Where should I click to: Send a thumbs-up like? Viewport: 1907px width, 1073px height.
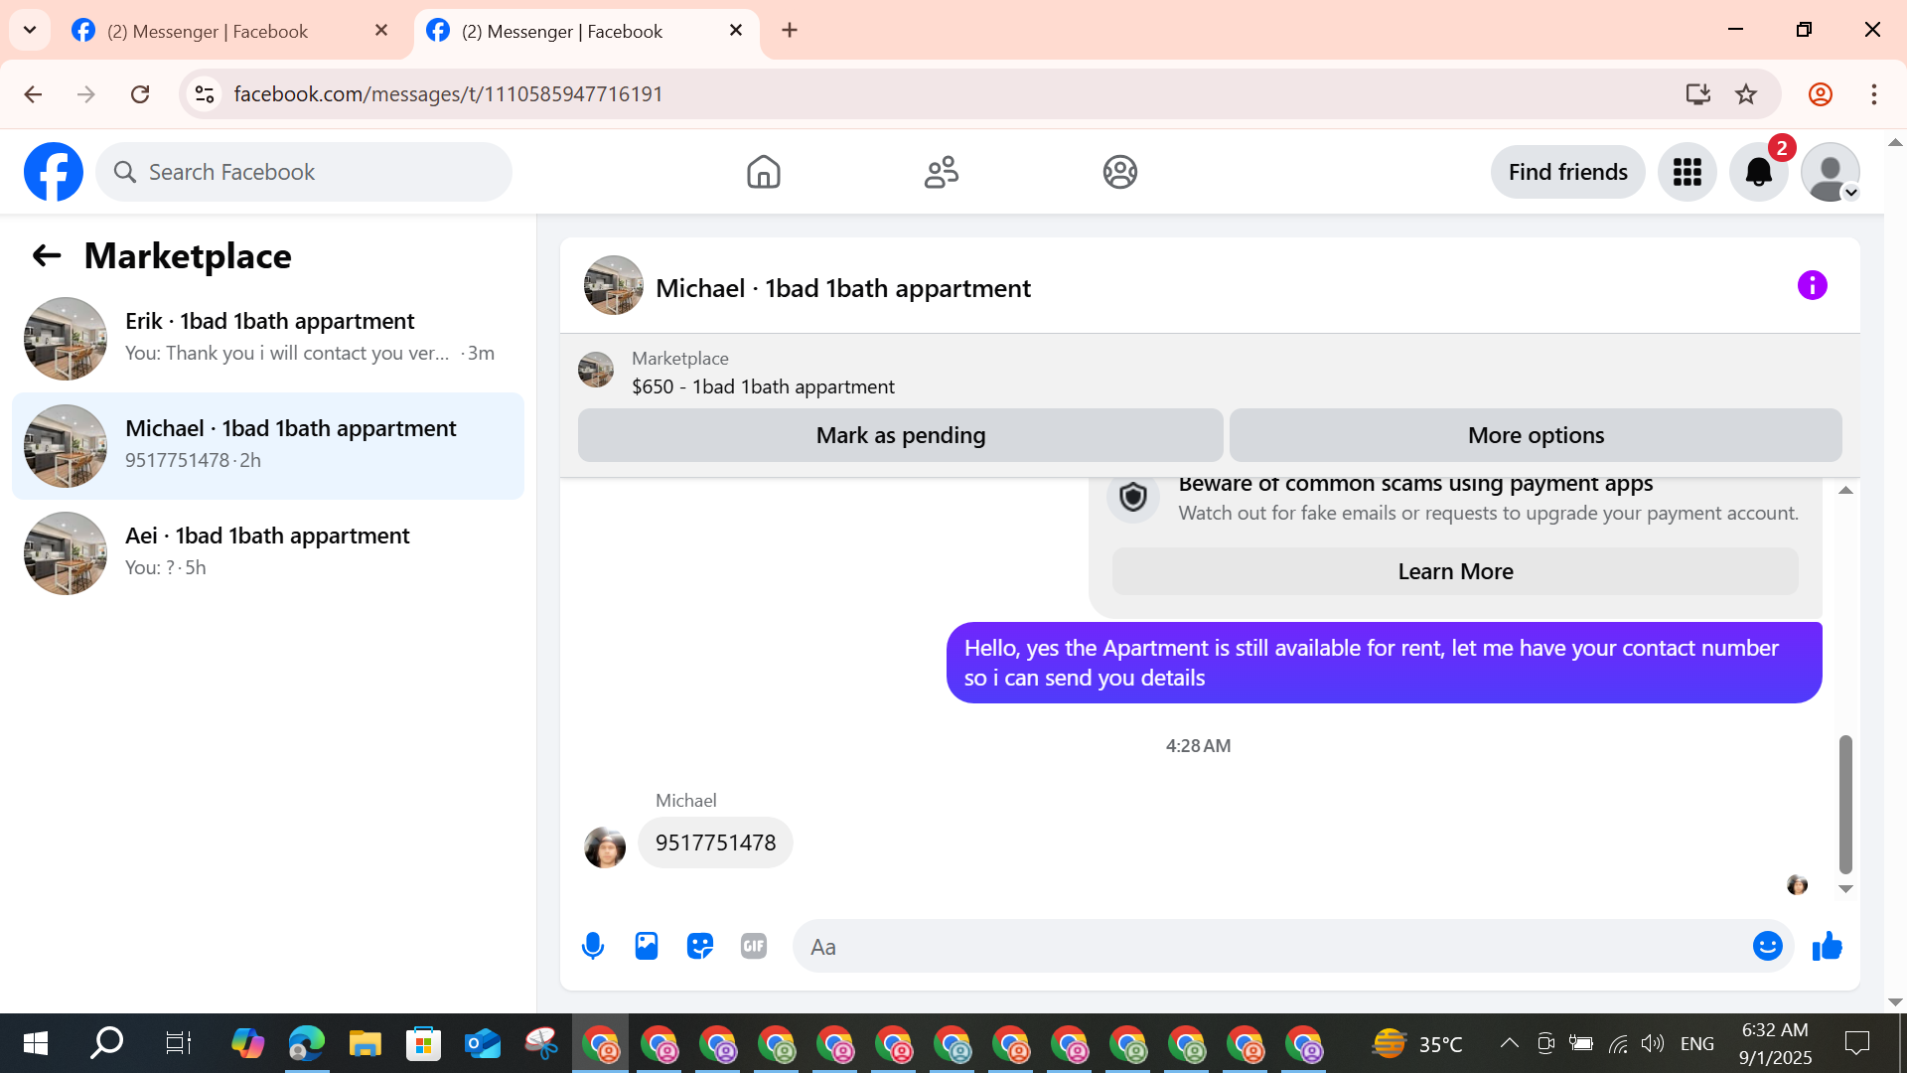pyautogui.click(x=1827, y=946)
